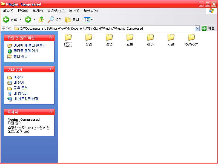Click the publish to web globe icon
Screen dimensions: 218x164
(x=10, y=51)
